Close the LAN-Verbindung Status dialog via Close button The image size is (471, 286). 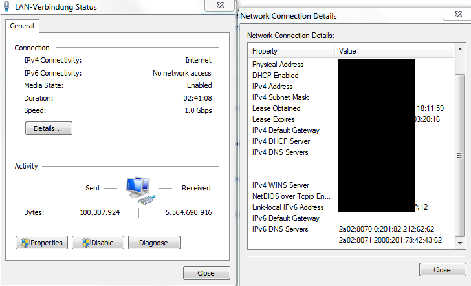click(x=206, y=273)
